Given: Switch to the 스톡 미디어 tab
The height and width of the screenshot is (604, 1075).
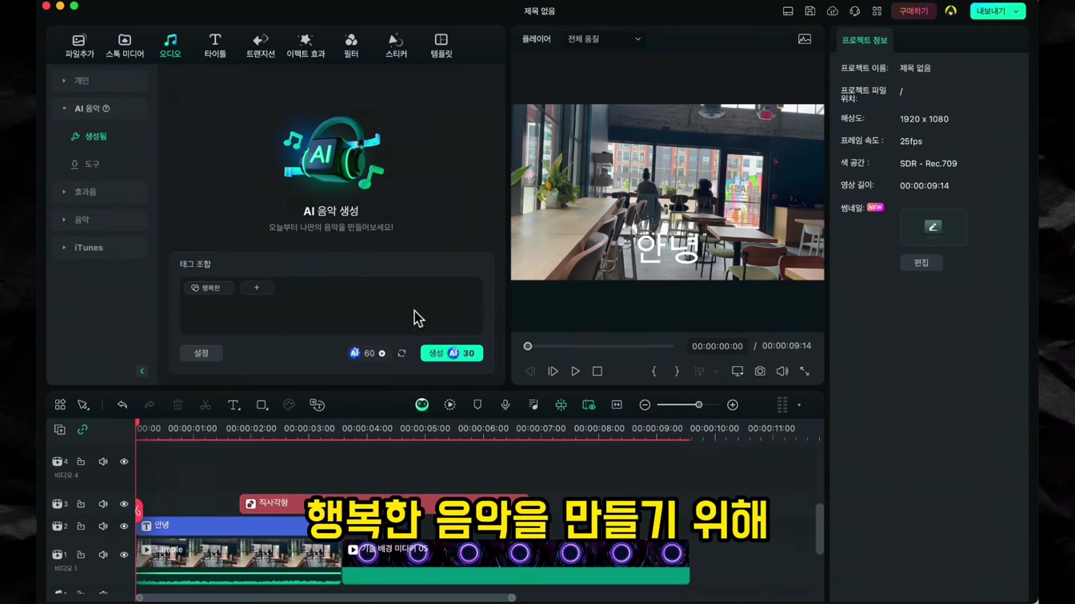Looking at the screenshot, I should 125,46.
